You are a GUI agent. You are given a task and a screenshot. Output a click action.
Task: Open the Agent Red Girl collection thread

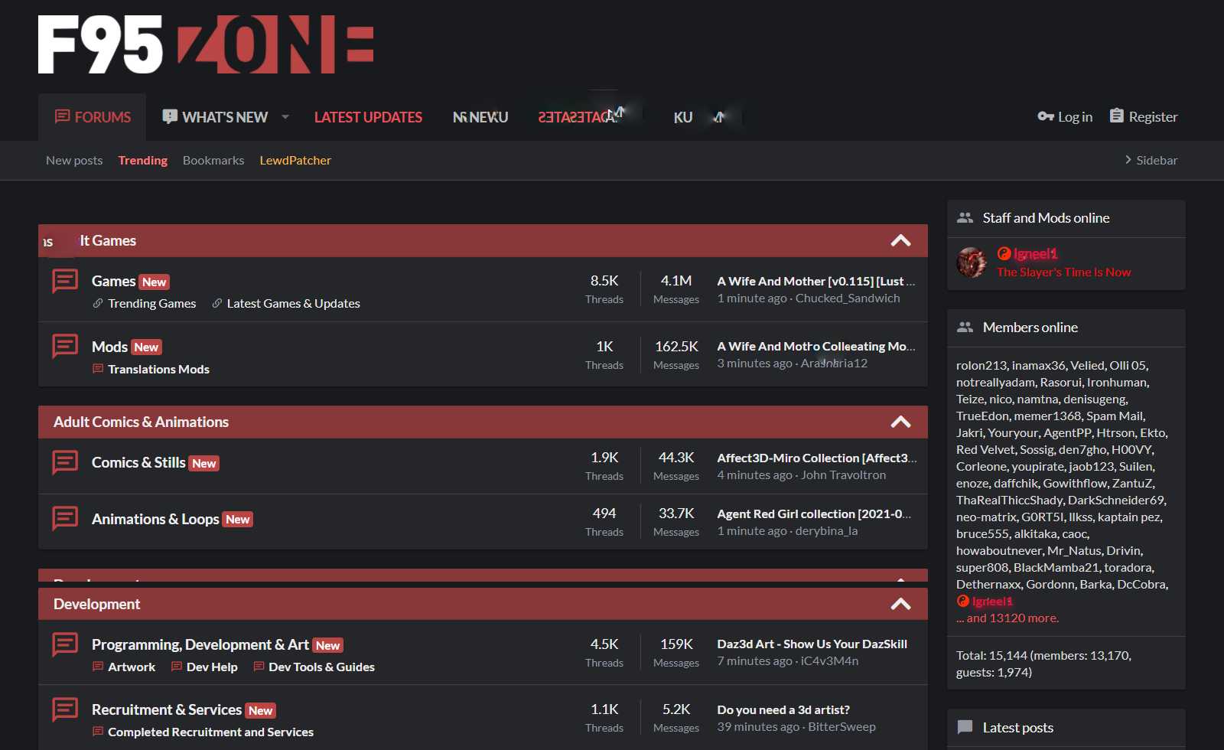click(x=814, y=514)
